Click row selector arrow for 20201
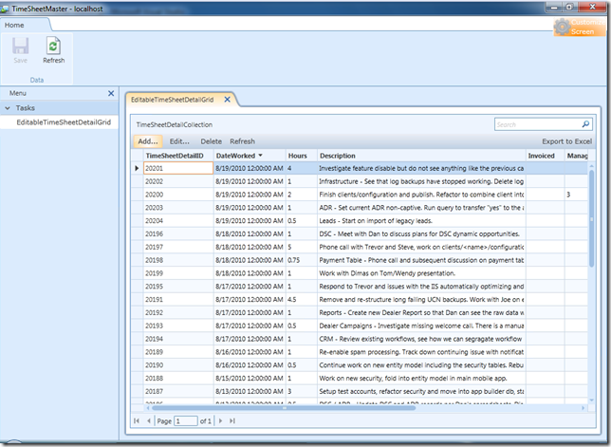The height and width of the screenshot is (447, 611). (x=137, y=168)
